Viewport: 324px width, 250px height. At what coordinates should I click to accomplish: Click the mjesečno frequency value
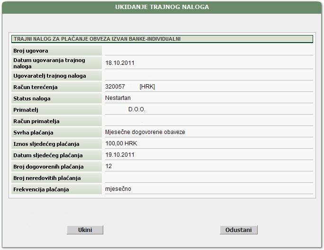tap(118, 189)
